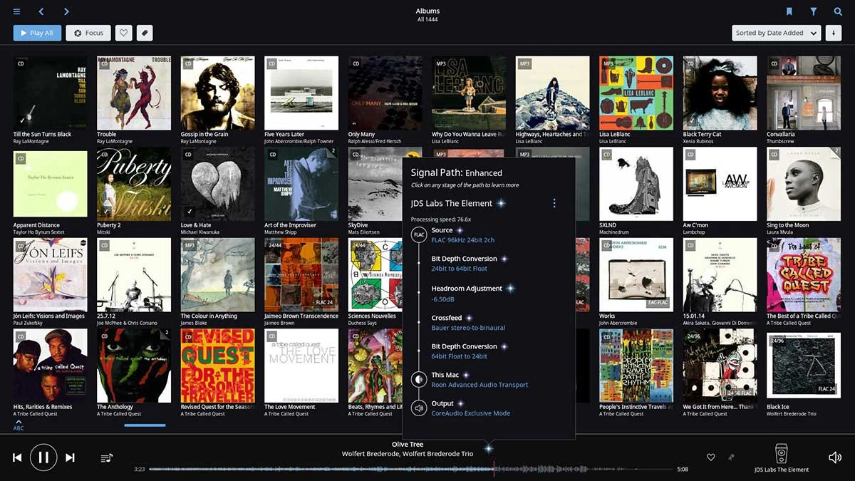Favorite the current track Olive Tree
The height and width of the screenshot is (481, 855).
(x=710, y=457)
